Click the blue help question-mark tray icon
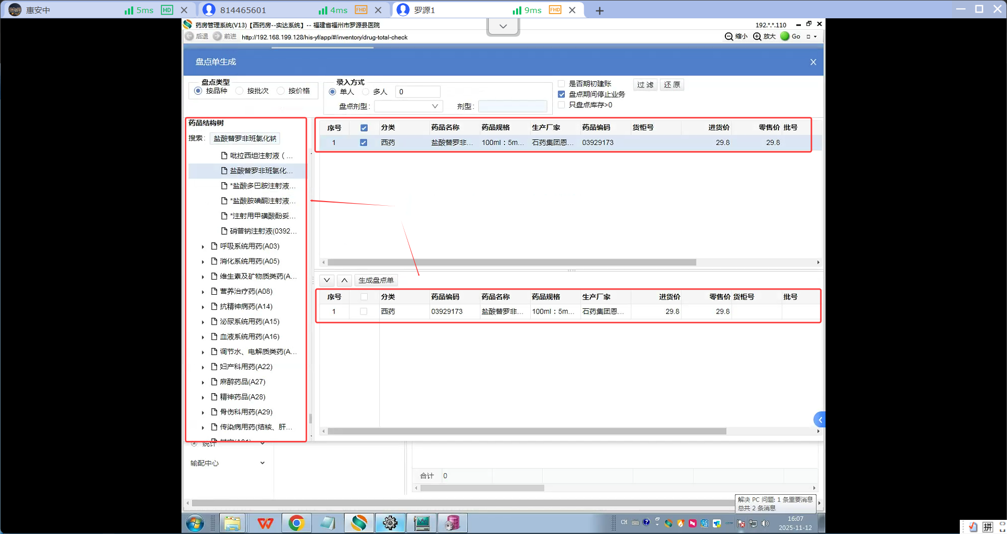Image resolution: width=1007 pixels, height=534 pixels. coord(646,522)
